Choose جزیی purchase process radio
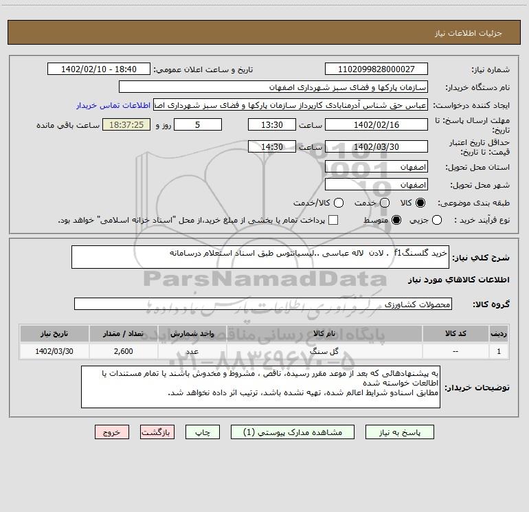 tap(437, 220)
